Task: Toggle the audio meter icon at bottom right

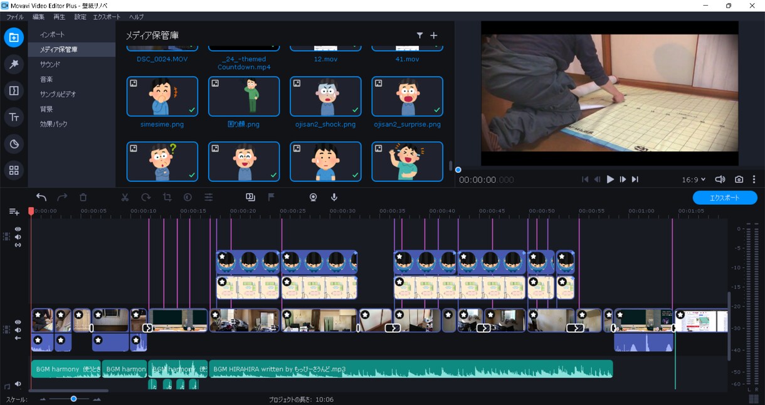Action: [x=753, y=399]
